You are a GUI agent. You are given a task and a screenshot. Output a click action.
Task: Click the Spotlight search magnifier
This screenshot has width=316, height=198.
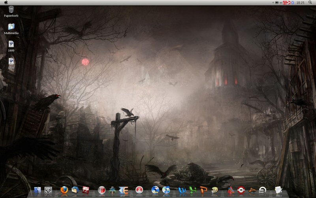coord(310,2)
